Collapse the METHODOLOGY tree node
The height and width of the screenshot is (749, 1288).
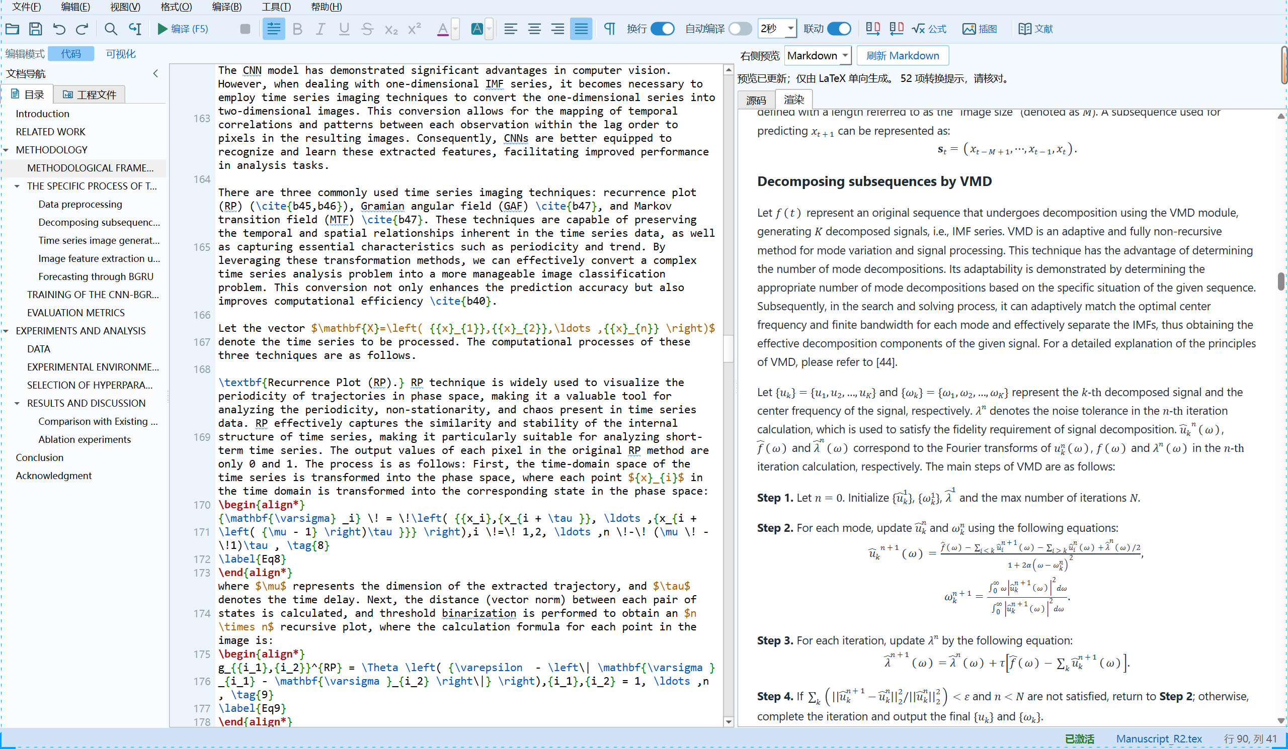[6, 150]
